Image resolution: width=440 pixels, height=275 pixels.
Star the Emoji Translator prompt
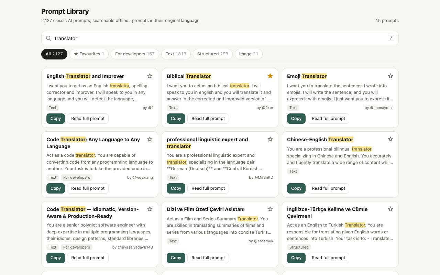coord(390,76)
